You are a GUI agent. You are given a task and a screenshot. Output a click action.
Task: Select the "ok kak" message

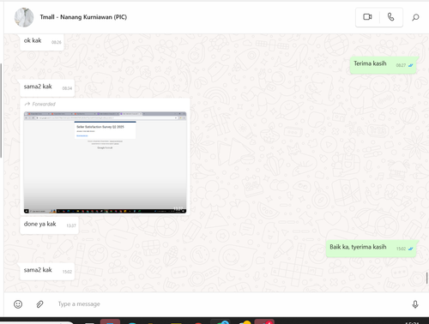[x=42, y=41]
